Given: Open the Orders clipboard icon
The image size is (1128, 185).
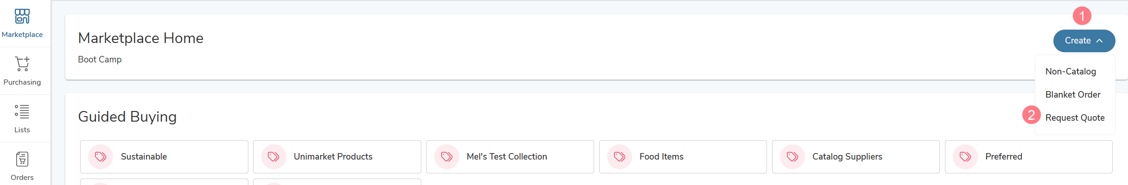Looking at the screenshot, I should [22, 159].
